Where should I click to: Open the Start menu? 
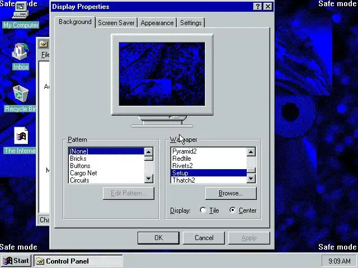[16, 261]
